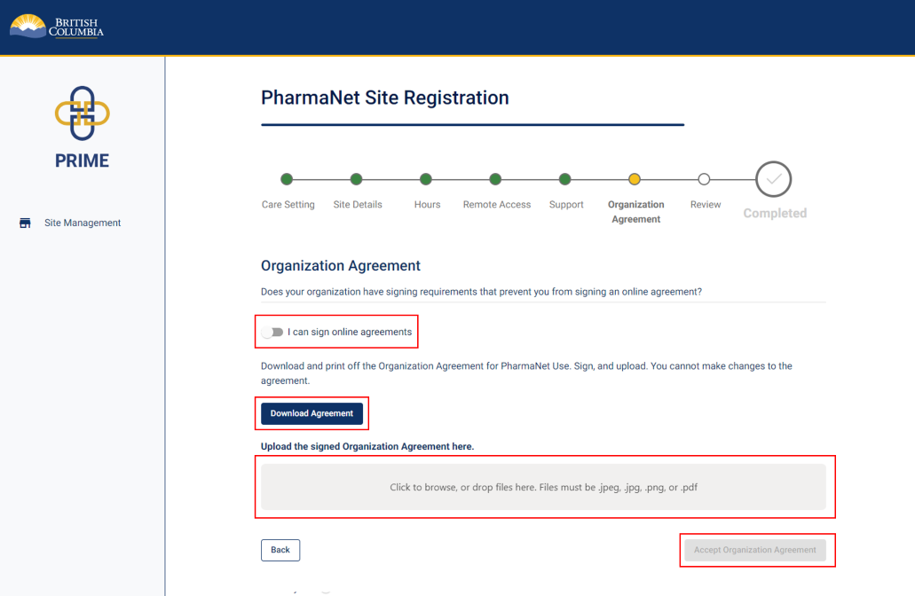This screenshot has height=596, width=915.
Task: Open Site Management in the sidebar
Action: click(83, 223)
